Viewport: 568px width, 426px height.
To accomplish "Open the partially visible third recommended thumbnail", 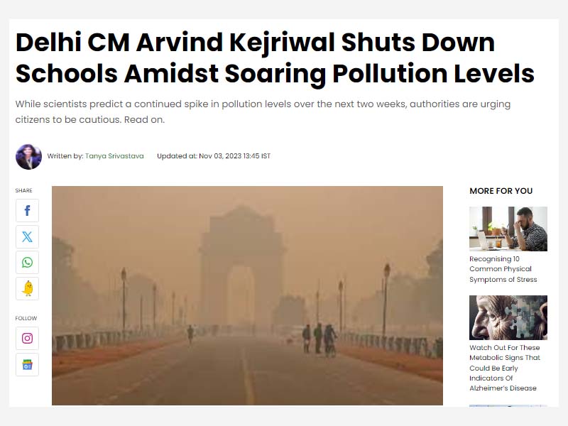I will pos(508,405).
